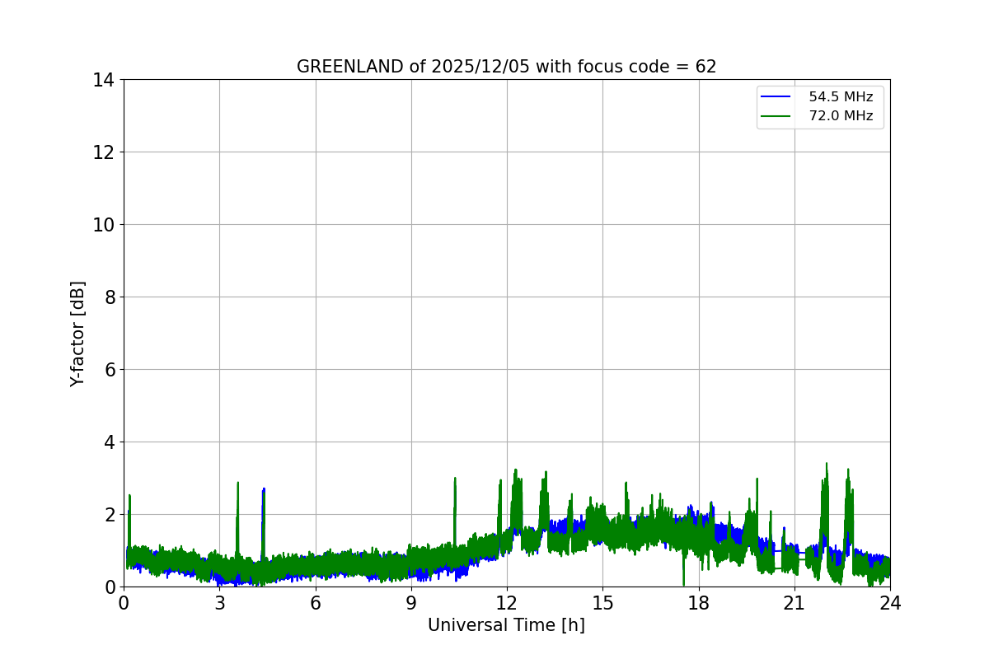Click x-axis tick label 15
Image resolution: width=989 pixels, height=659 pixels.
[602, 603]
